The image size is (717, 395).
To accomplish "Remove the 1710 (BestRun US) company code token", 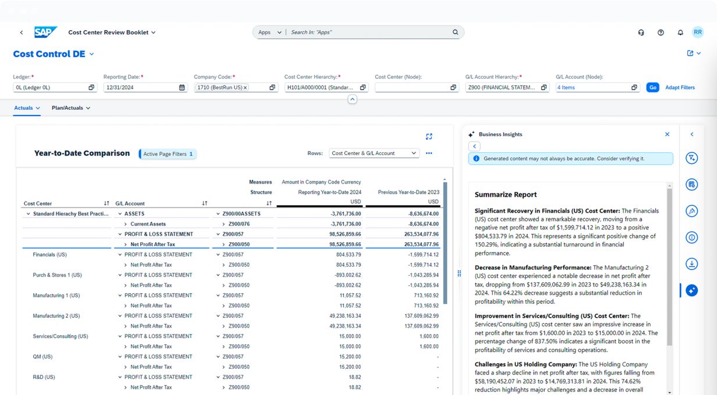I will tap(245, 88).
